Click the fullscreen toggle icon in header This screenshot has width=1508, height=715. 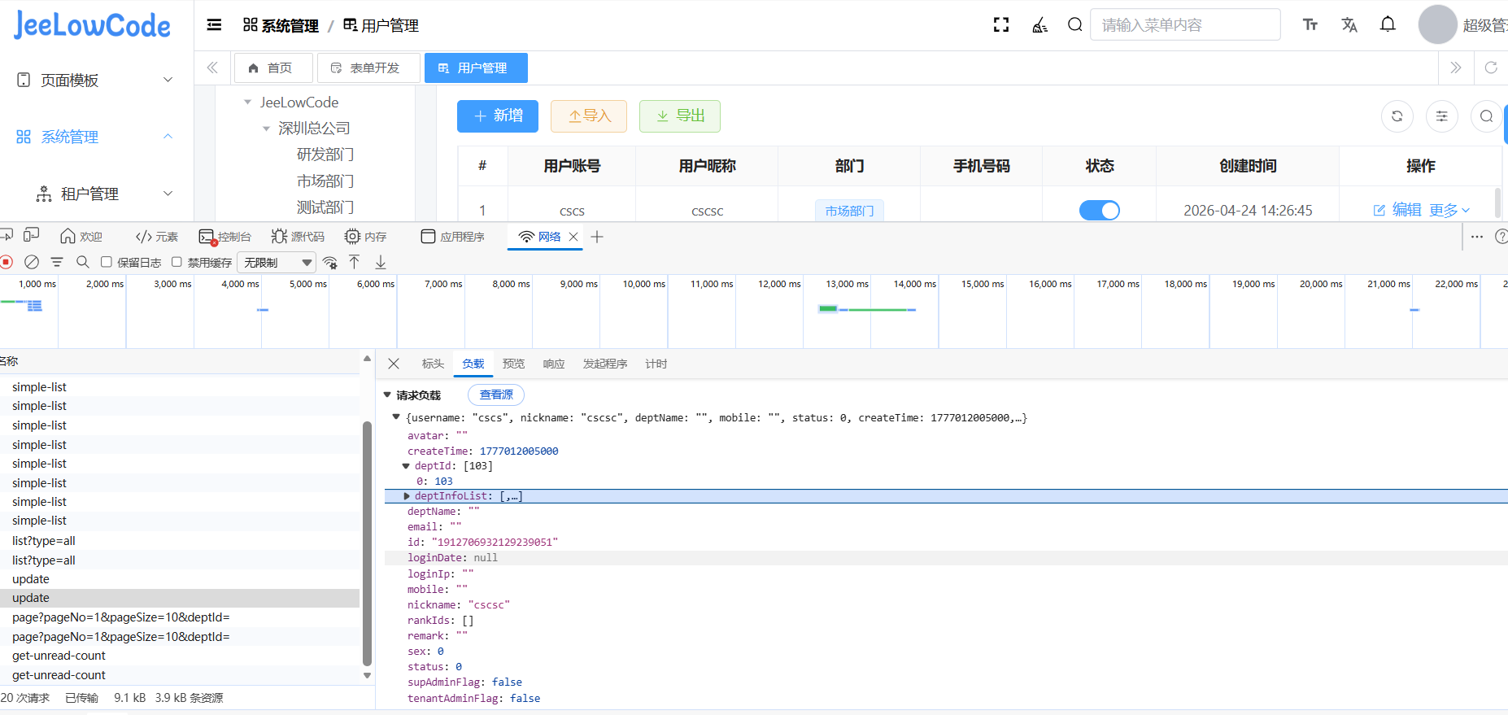[1001, 25]
